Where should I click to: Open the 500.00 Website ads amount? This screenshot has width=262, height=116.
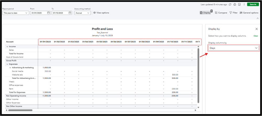[175, 75]
